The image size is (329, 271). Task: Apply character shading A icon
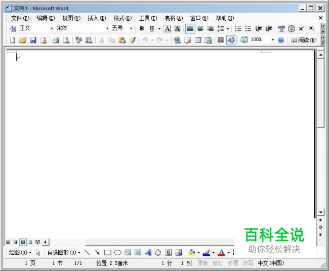click(x=177, y=28)
